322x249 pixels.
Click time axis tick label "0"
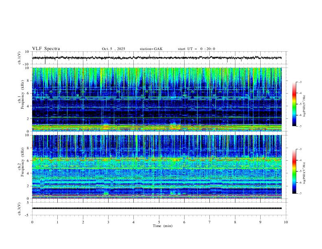tap(32, 222)
